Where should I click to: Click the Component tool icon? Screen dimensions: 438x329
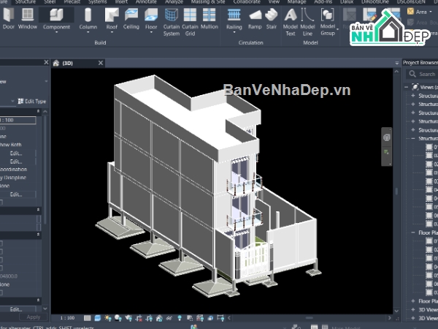coord(56,15)
